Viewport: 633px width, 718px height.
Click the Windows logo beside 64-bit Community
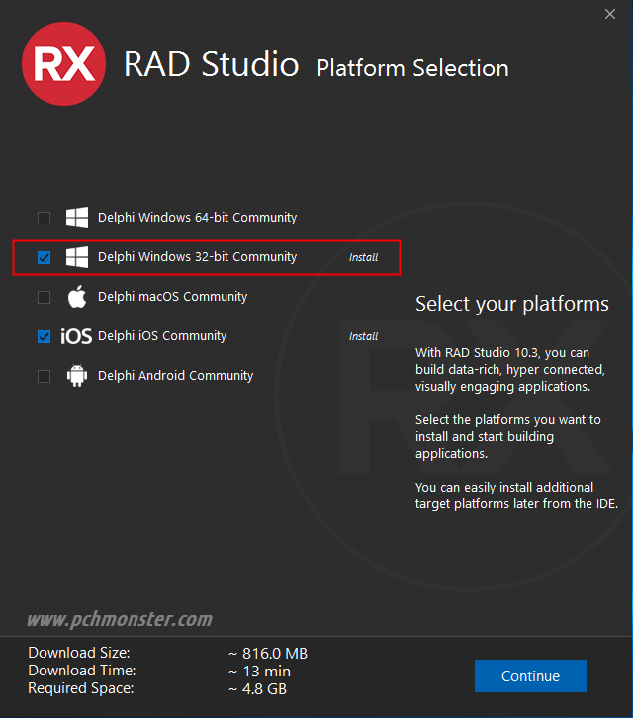pyautogui.click(x=77, y=218)
